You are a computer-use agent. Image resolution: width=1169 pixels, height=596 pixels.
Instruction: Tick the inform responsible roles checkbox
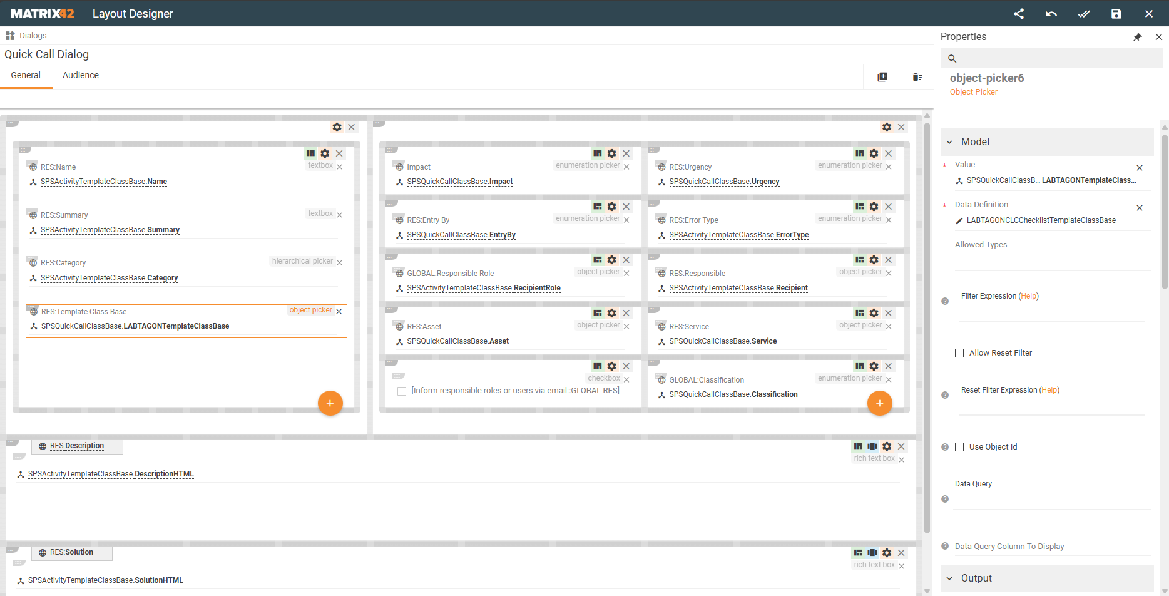click(x=402, y=391)
